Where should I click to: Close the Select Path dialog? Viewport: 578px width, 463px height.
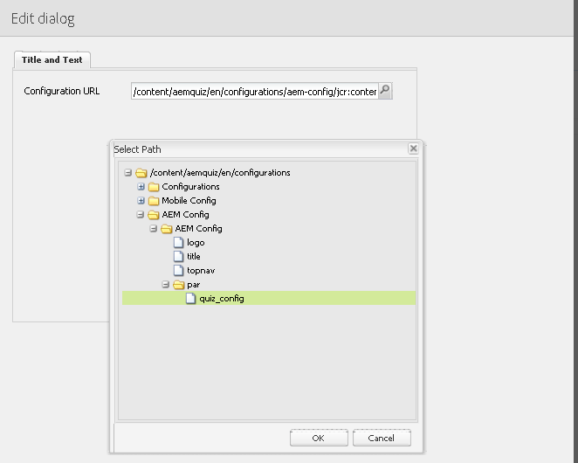413,149
